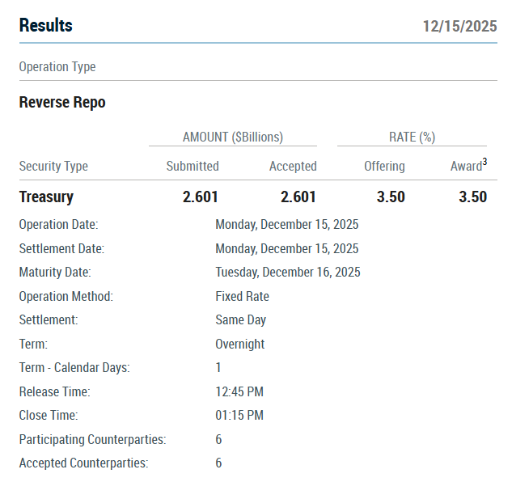
Task: Click the "Close Time:" label
Action: tap(49, 416)
